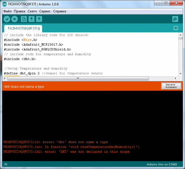
Task: Click the #include <dht.h> code line
Action: coord(20,59)
